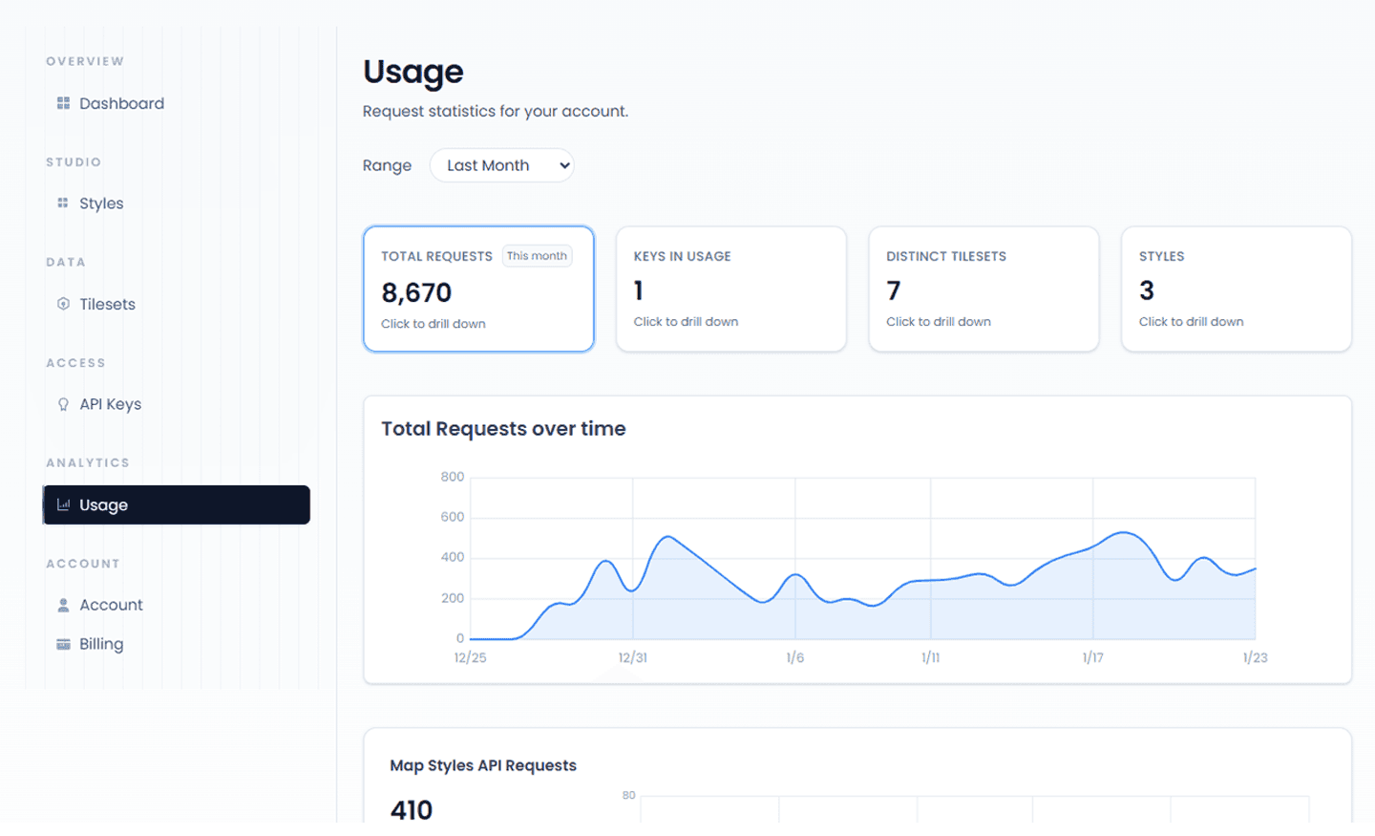
Task: Select the Dashboard grid icon
Action: pyautogui.click(x=63, y=102)
